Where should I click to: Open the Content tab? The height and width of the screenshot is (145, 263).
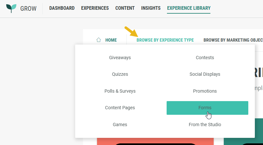pyautogui.click(x=125, y=8)
